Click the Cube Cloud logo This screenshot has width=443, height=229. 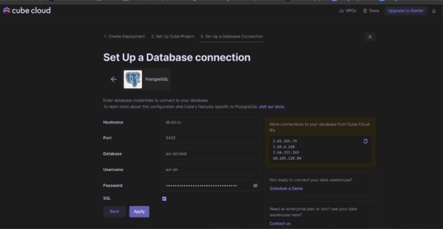(27, 11)
